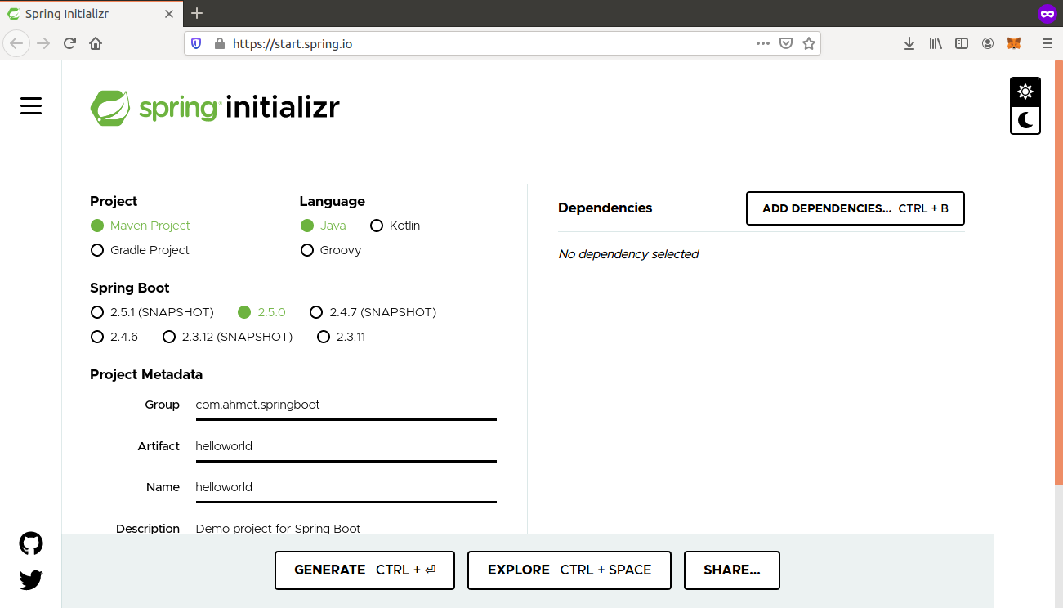Open the Firefox account icon

(x=988, y=43)
